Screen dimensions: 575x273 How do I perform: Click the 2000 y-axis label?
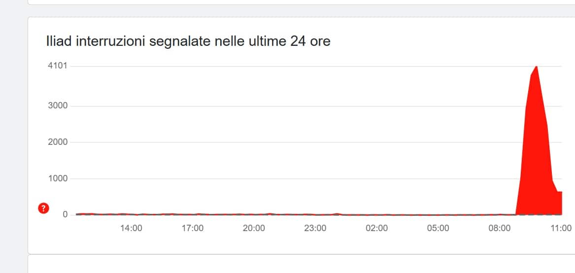pos(57,142)
